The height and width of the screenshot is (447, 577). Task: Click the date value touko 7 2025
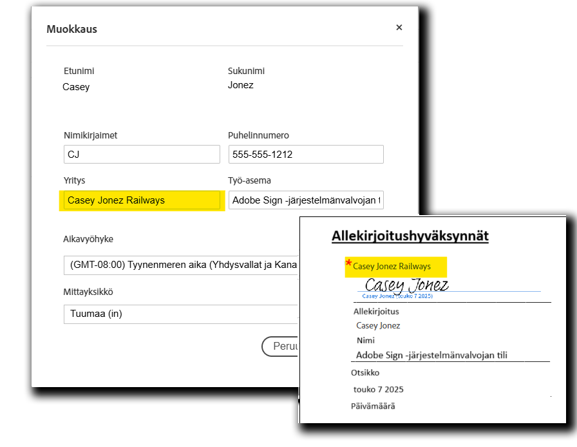(378, 390)
